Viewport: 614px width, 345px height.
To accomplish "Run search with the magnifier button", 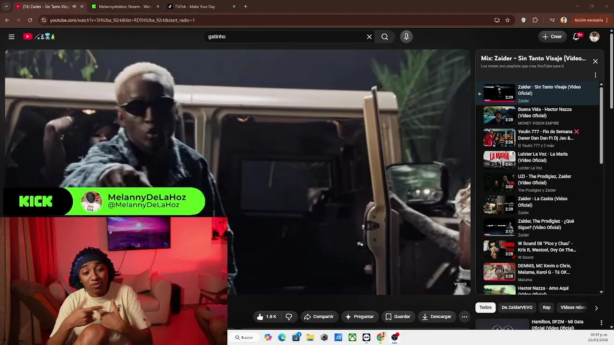I will point(385,36).
